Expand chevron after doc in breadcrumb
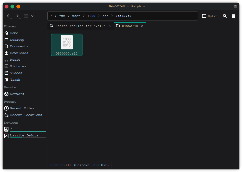Image resolution: width=242 pixels, height=172 pixels. 112,16
